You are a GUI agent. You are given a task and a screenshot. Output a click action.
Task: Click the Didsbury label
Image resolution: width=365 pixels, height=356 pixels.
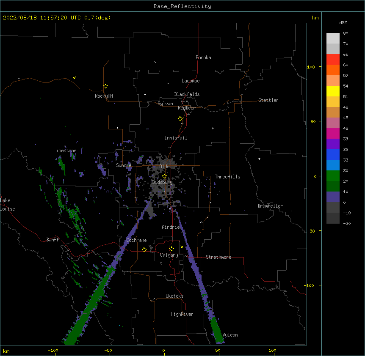[x=162, y=182]
